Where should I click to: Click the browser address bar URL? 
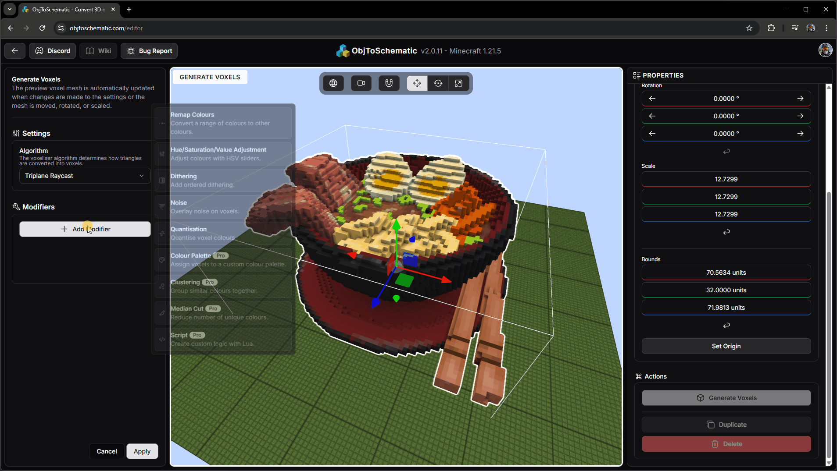(106, 28)
